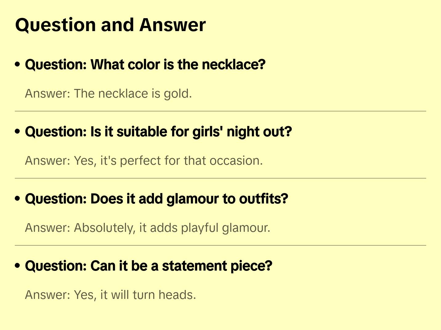
Task: Click the divider line below the occasion answer
Action: click(x=220, y=178)
